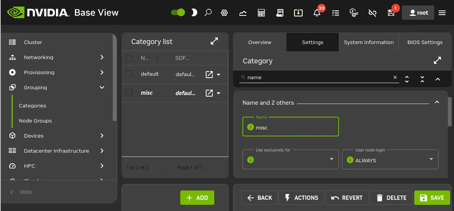The image size is (454, 211).
Task: Click the BACK button
Action: click(x=260, y=198)
